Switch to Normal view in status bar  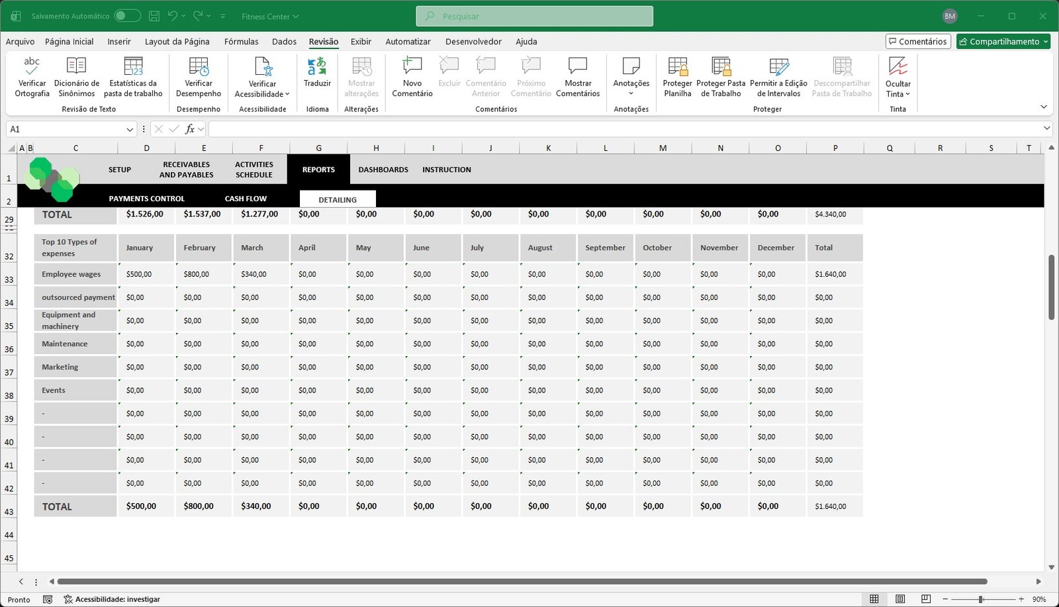click(x=874, y=599)
